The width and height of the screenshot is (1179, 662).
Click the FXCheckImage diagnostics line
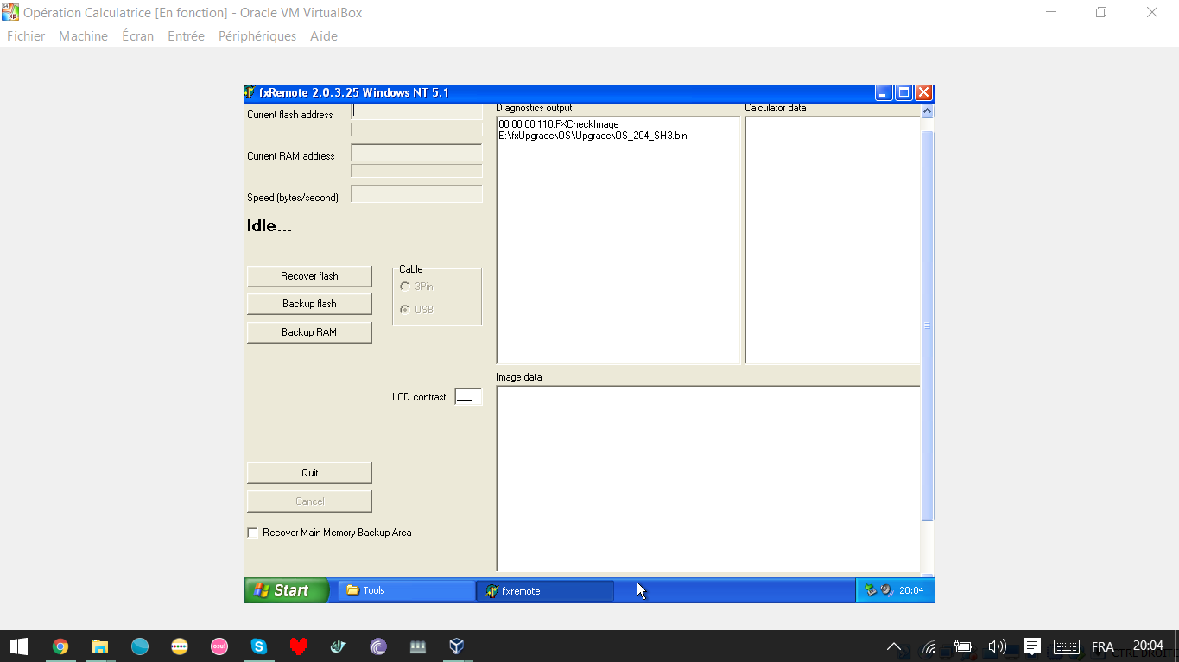pos(559,124)
